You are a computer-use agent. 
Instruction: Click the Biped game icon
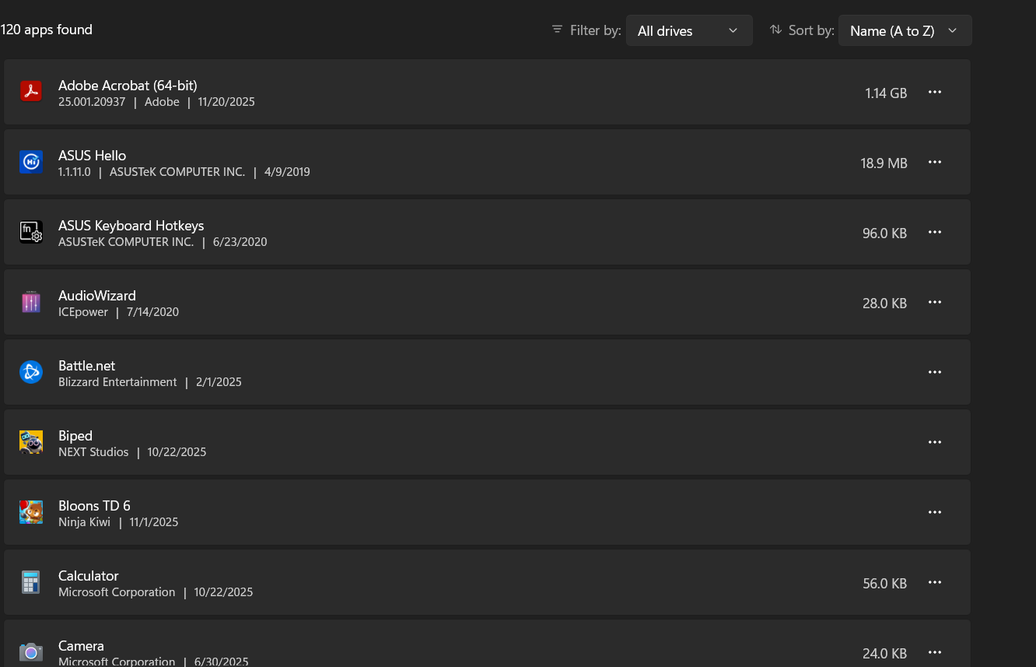31,442
